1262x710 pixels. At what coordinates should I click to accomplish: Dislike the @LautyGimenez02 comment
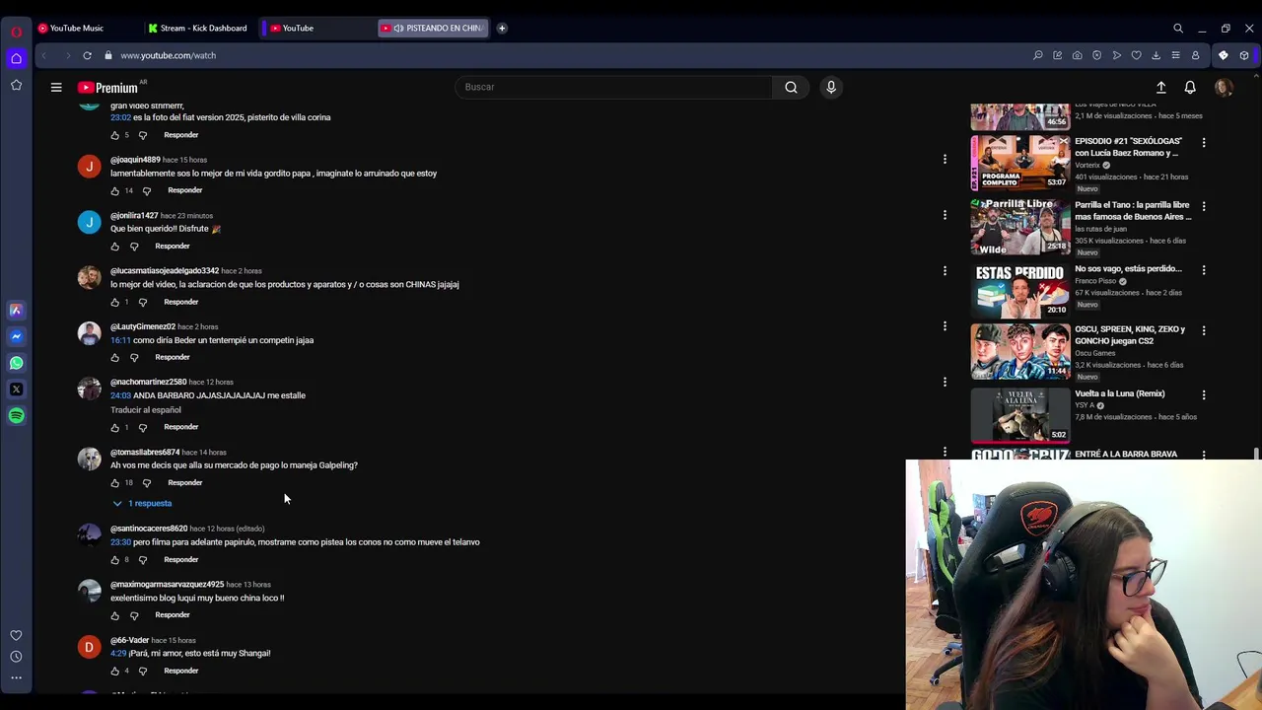point(134,358)
